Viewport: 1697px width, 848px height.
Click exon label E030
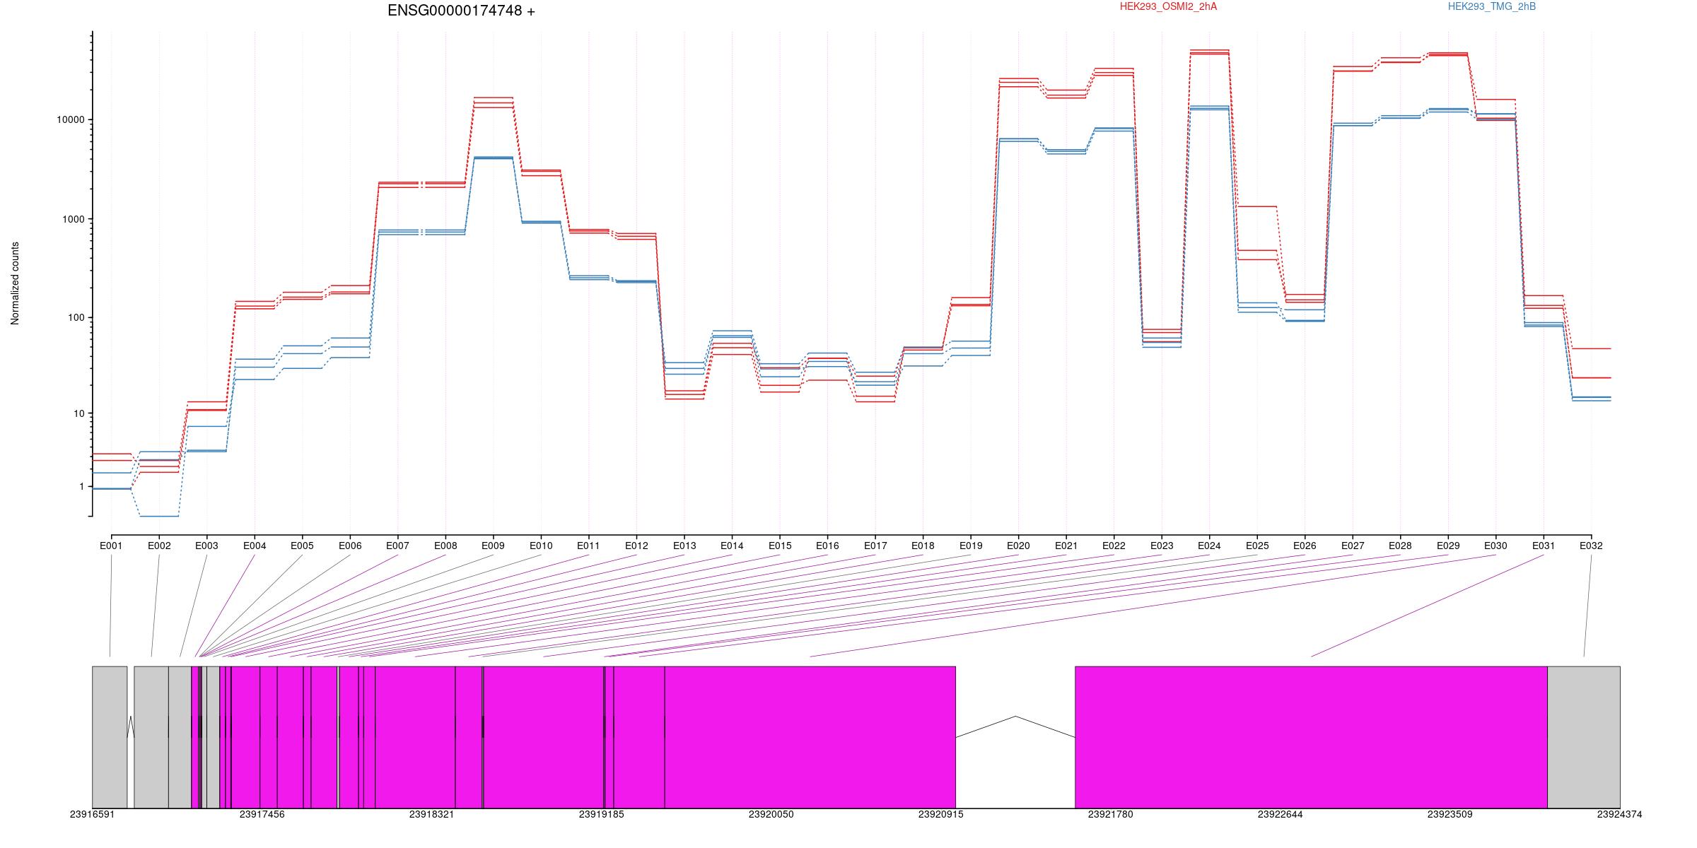pos(1495,546)
